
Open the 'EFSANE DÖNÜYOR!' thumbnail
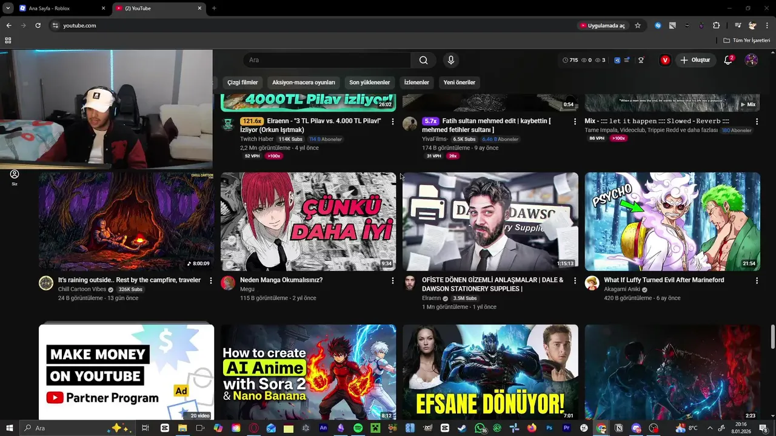click(490, 372)
